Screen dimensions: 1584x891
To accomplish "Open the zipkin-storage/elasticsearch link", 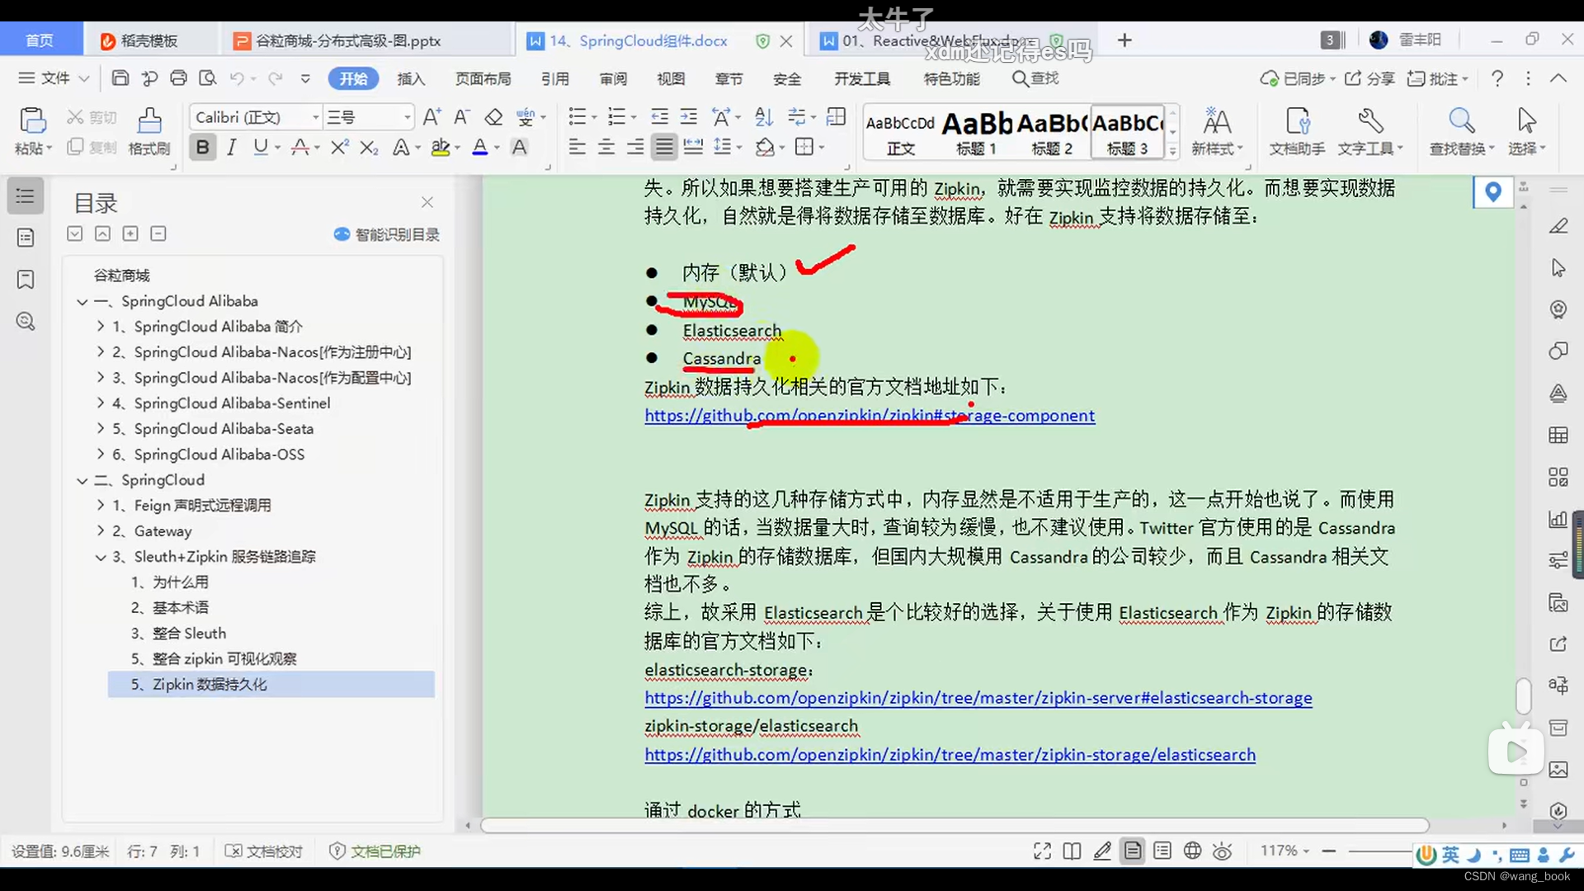I will pyautogui.click(x=950, y=755).
